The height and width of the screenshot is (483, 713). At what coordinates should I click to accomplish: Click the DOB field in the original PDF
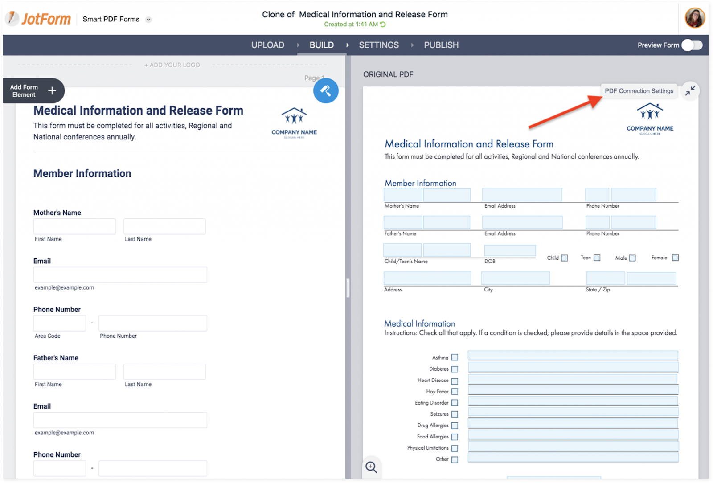510,250
